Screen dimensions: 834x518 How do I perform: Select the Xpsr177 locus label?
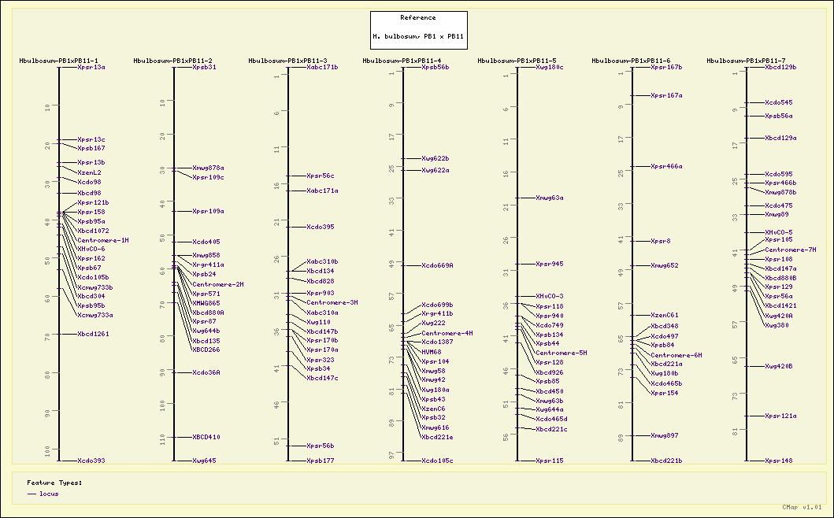[x=320, y=461]
